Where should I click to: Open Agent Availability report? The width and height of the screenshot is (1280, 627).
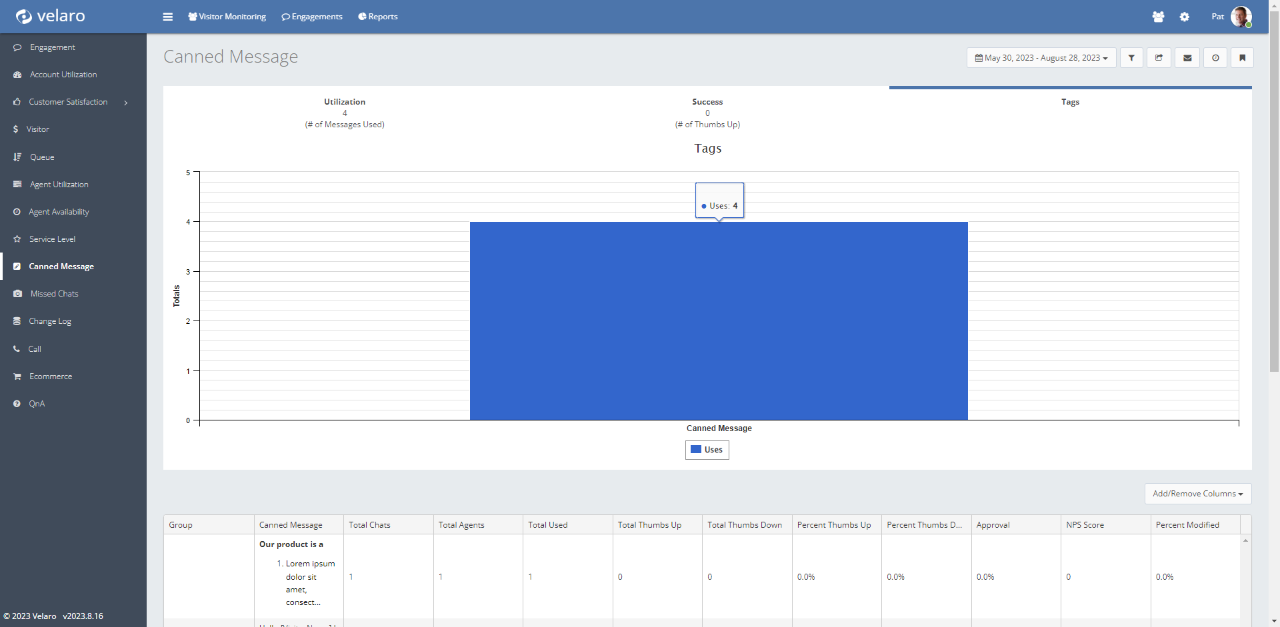pos(59,212)
